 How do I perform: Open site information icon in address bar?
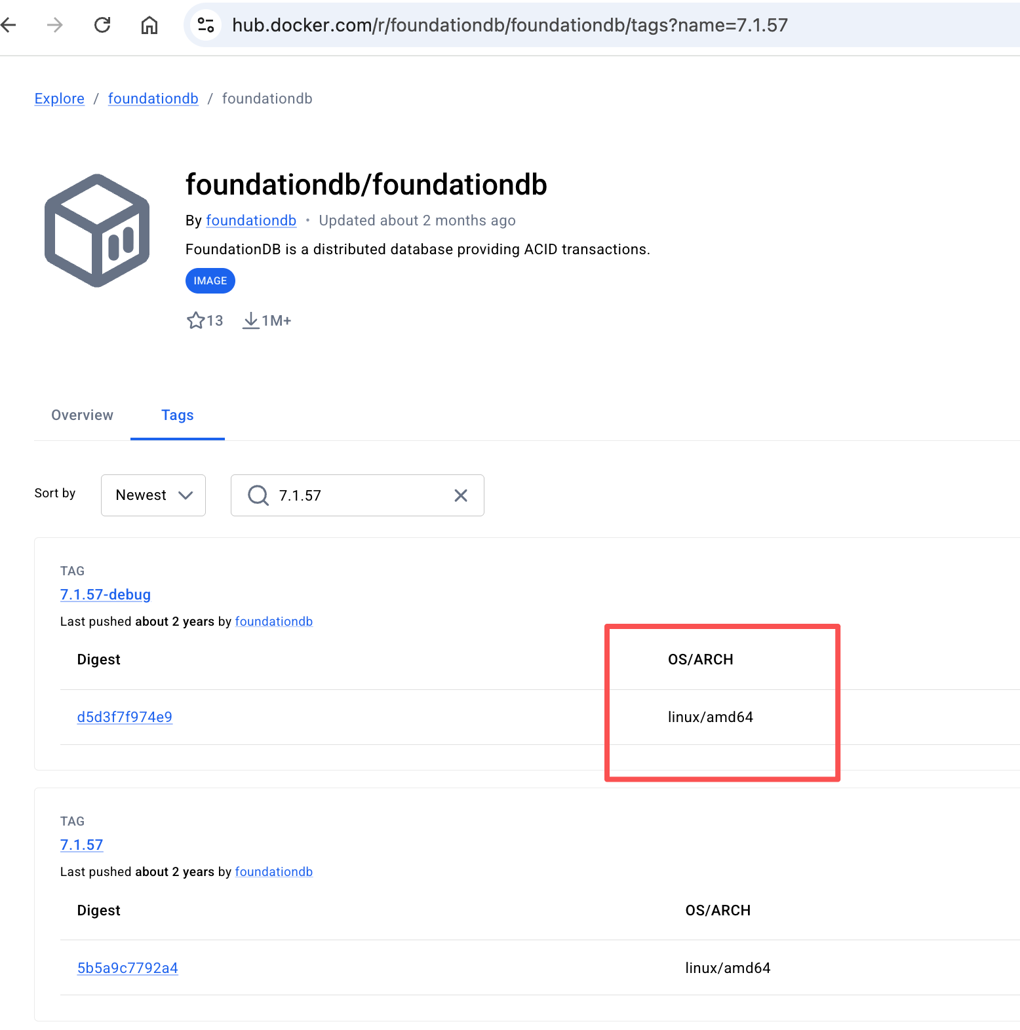coord(206,26)
